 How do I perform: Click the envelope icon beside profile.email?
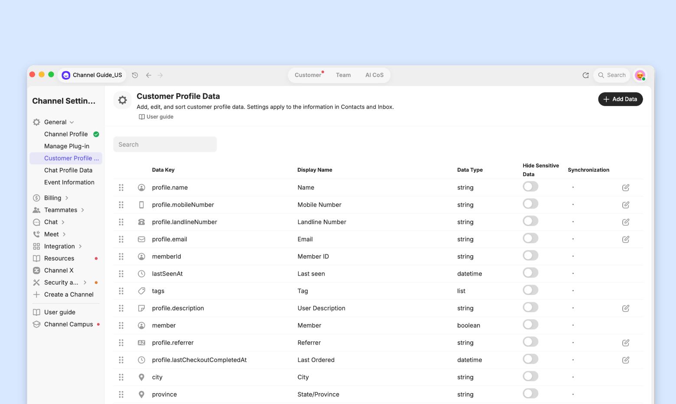(141, 239)
